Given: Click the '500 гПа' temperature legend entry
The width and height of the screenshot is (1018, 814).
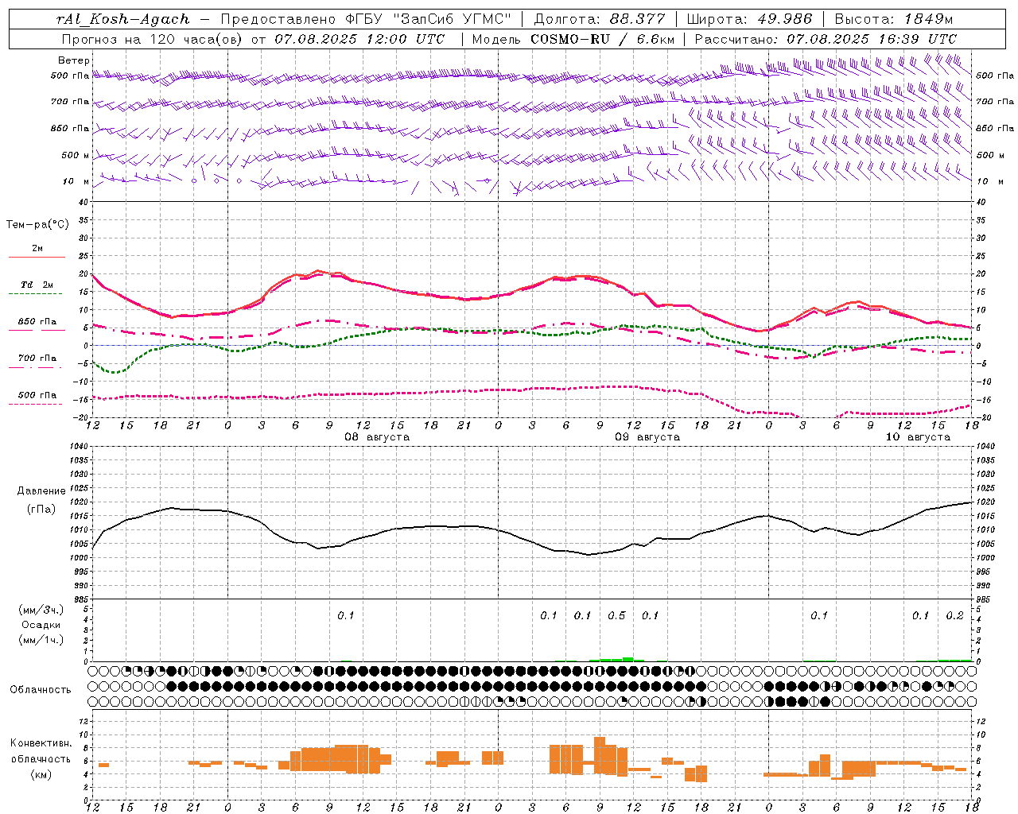Looking at the screenshot, I should (37, 395).
